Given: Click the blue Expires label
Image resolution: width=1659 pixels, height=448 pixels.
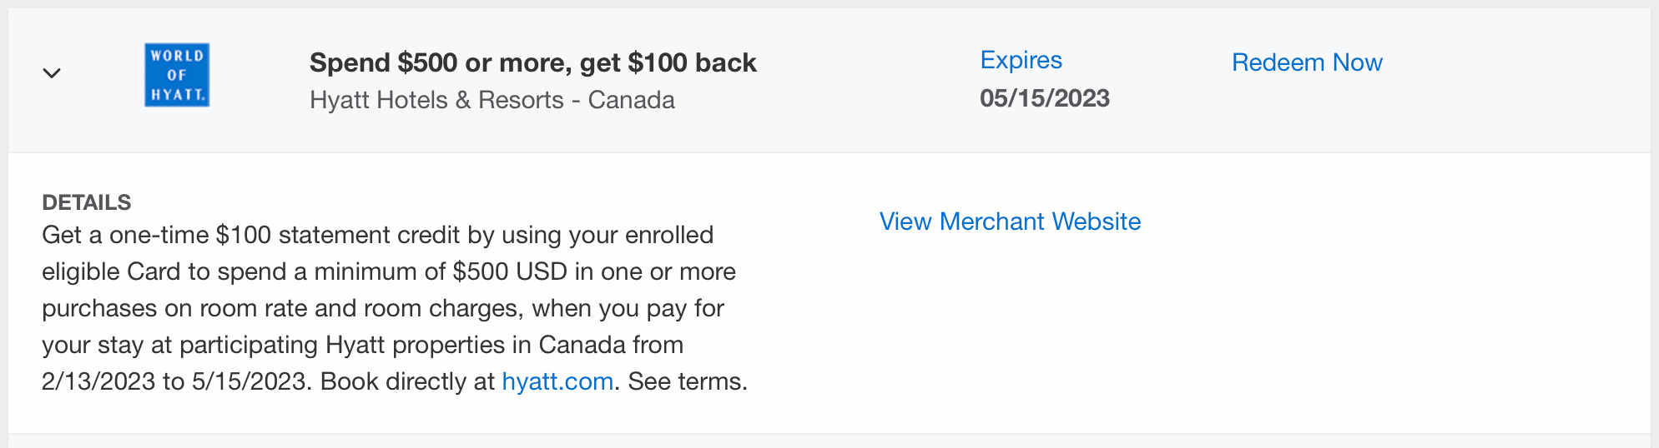Looking at the screenshot, I should 1021,60.
